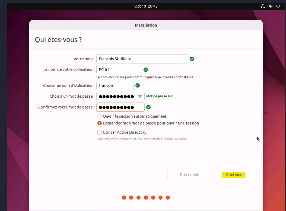Open the power menu icon
The image size is (286, 211).
coord(278,6)
